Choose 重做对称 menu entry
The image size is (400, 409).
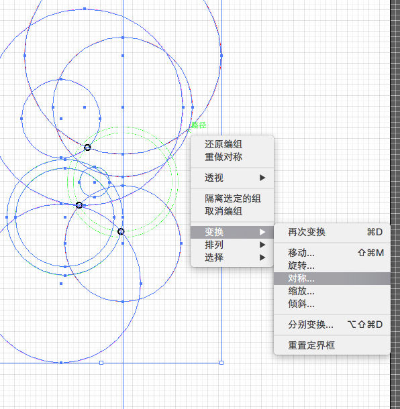pos(232,157)
